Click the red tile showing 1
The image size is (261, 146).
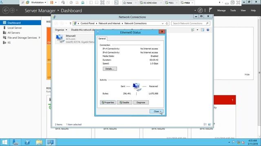pyautogui.click(x=225, y=100)
